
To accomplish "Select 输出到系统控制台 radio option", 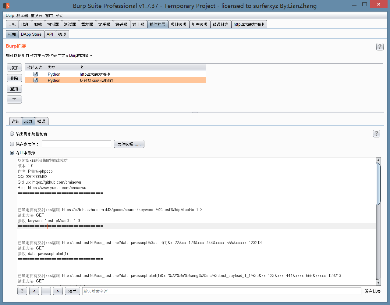I will tap(12, 134).
